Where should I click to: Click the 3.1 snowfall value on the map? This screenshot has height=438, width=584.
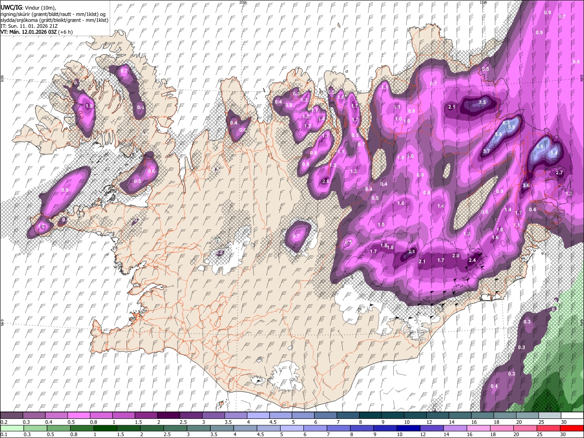[x=412, y=251]
